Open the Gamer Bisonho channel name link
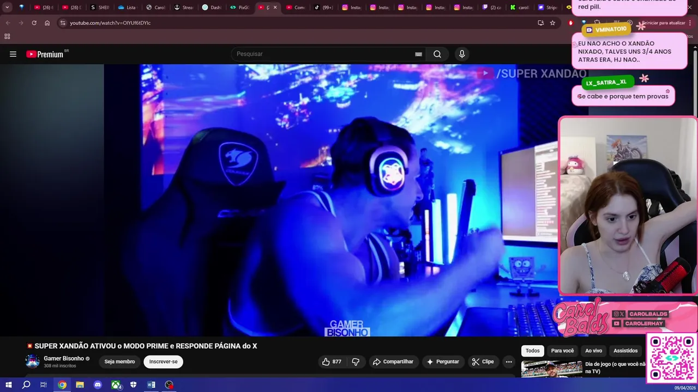Viewport: 698px width, 392px height. [64, 358]
